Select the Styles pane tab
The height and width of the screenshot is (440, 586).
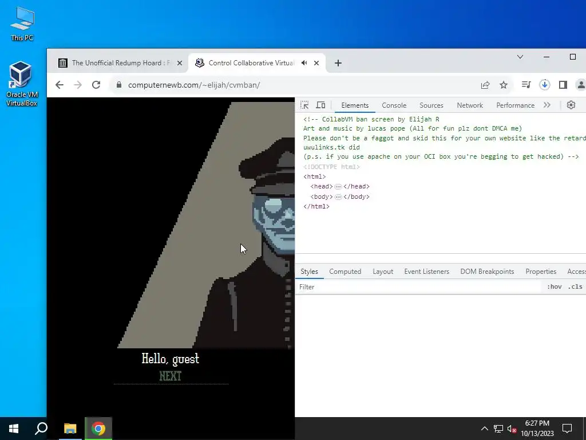[309, 272]
